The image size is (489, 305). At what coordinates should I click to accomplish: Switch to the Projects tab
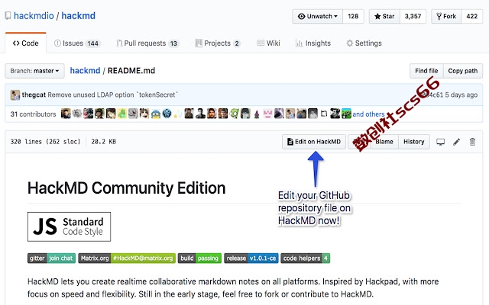click(x=218, y=43)
